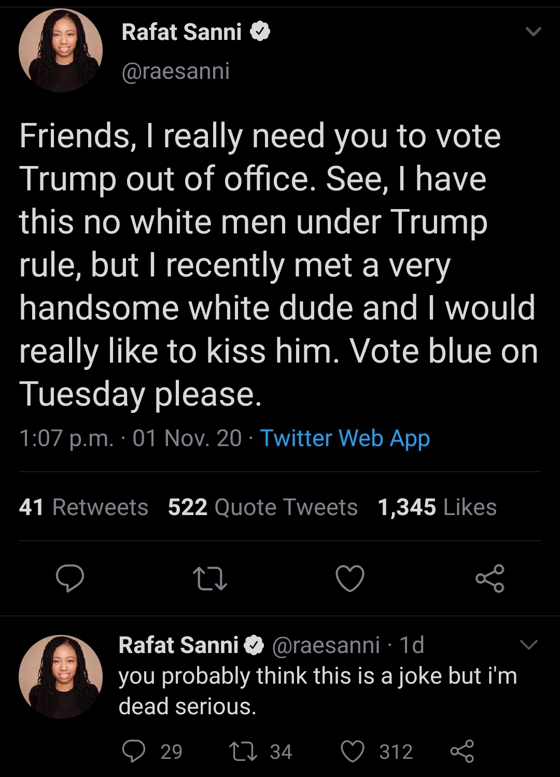View the 41 Retweets list
This screenshot has height=777, width=560.
click(x=83, y=507)
